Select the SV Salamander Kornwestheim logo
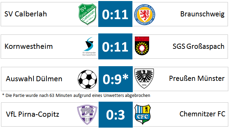Image resolution: width=230 pixels, height=130 pixels. [x=89, y=46]
